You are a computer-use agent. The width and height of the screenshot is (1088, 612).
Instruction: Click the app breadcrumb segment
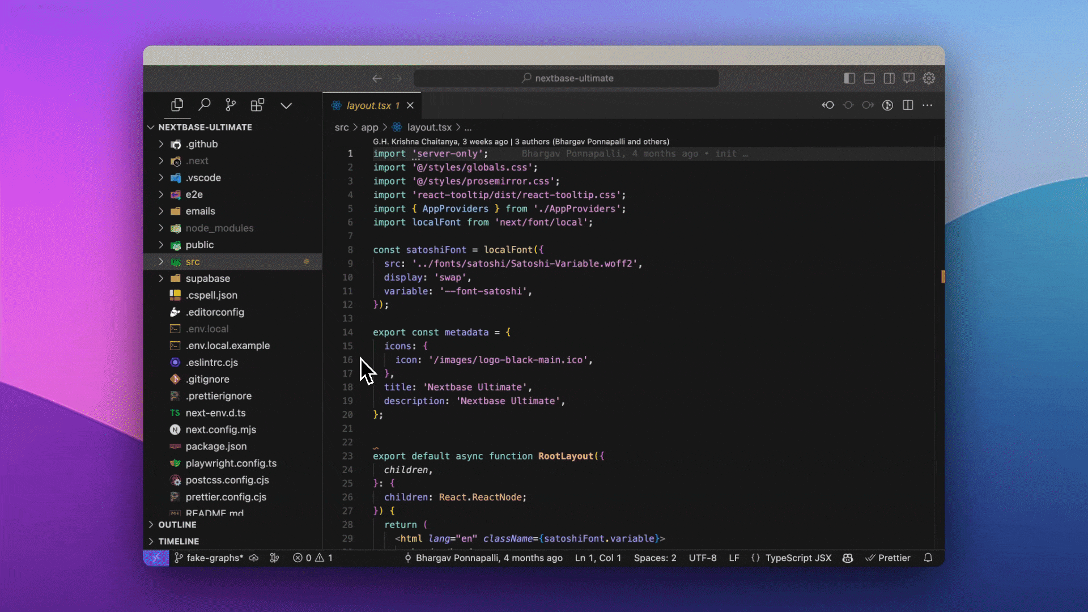(x=369, y=127)
